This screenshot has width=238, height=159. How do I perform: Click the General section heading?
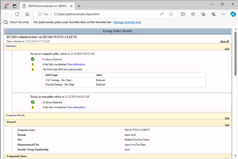[11, 122]
